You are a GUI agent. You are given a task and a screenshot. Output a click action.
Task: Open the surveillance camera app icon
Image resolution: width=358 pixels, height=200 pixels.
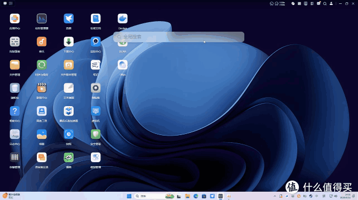pos(95,42)
